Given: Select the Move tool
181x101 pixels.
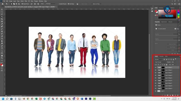Looking at the screenshot, I should 2,9.
